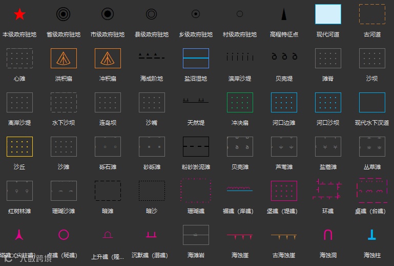Choose the orange 冲积扇 fan symbol

tap(108, 58)
